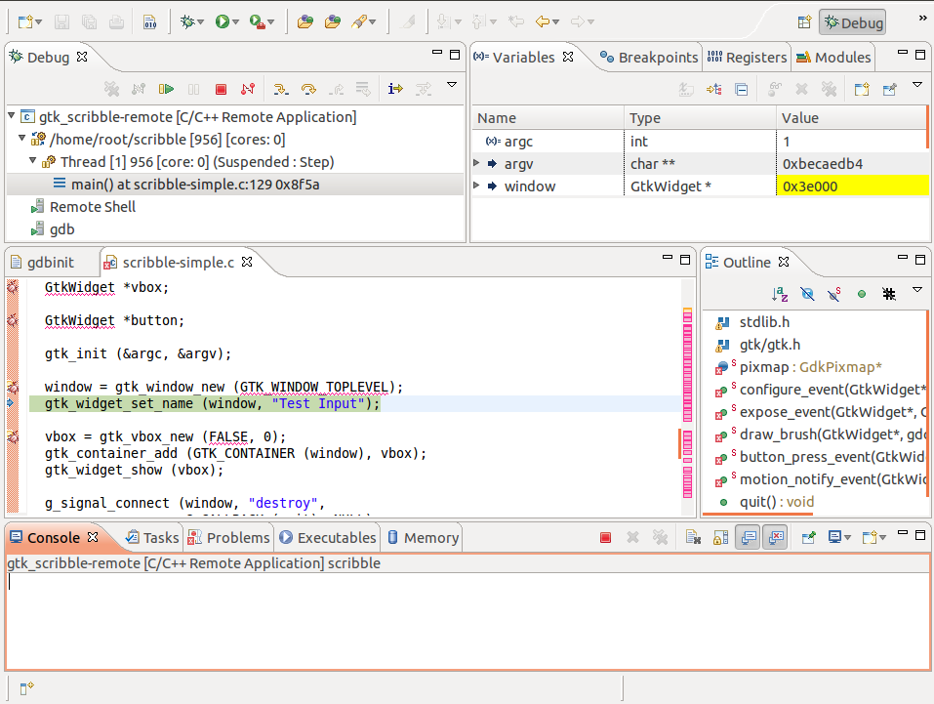
Task: Open the Variables view menu triangle
Action: [x=917, y=85]
